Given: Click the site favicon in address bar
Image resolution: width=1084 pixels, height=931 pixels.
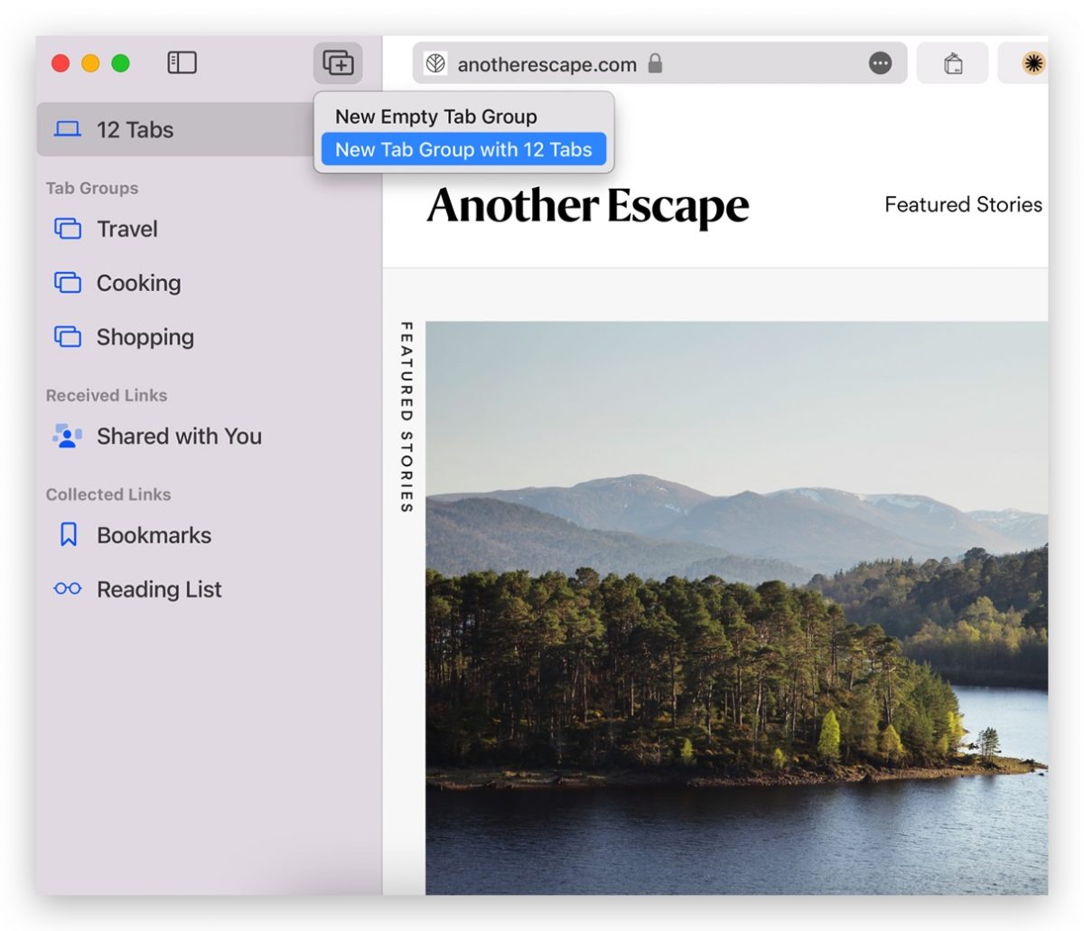Looking at the screenshot, I should [x=435, y=63].
